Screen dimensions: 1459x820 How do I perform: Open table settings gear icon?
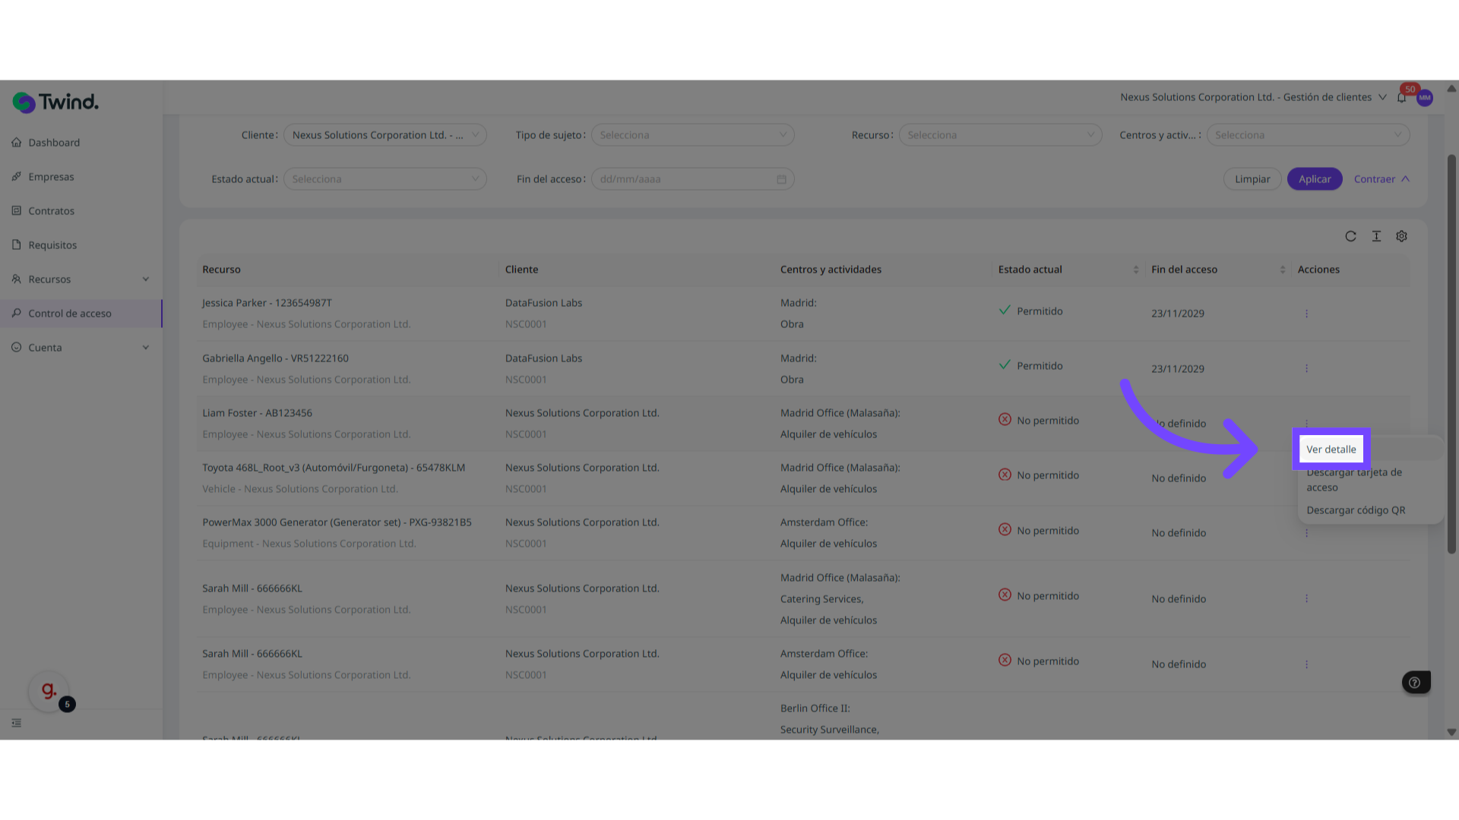(1401, 236)
